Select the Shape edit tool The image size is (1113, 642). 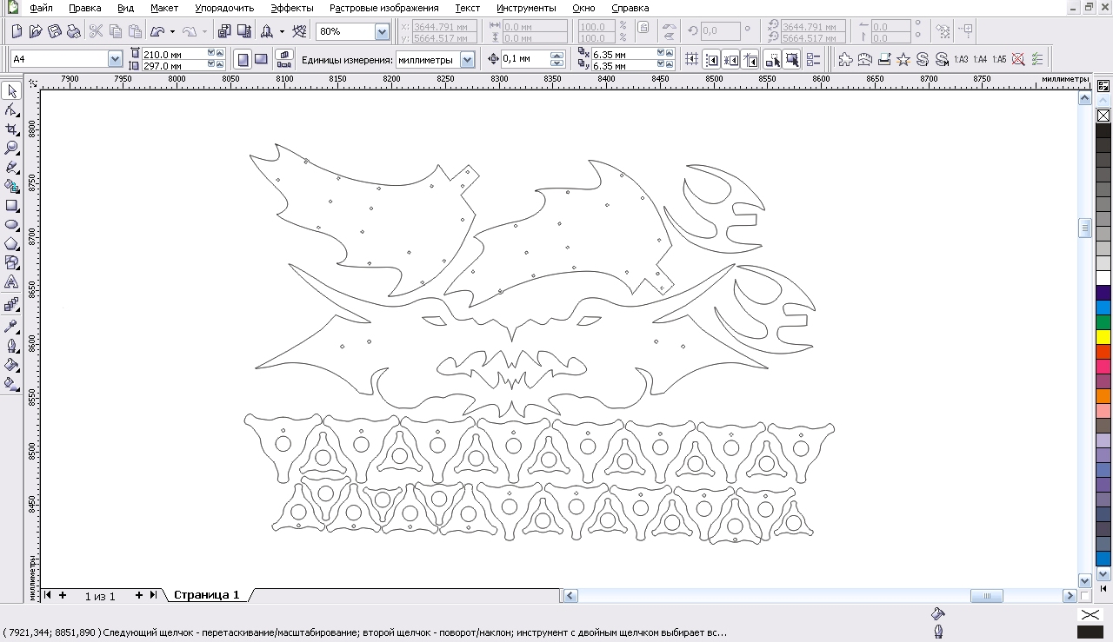click(11, 110)
